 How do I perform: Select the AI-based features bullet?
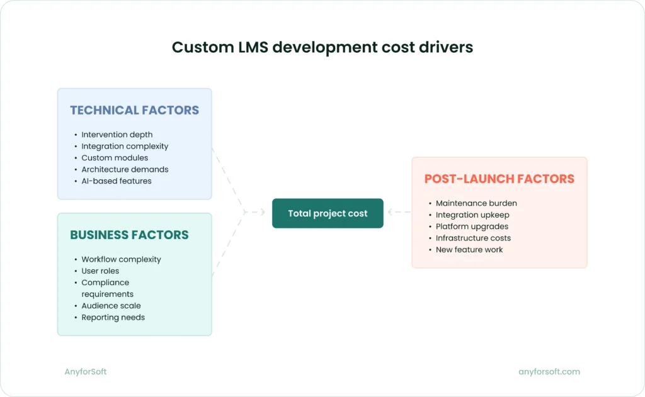[117, 181]
